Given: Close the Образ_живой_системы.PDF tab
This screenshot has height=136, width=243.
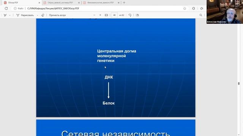Looking at the screenshot, I should [x=79, y=3].
